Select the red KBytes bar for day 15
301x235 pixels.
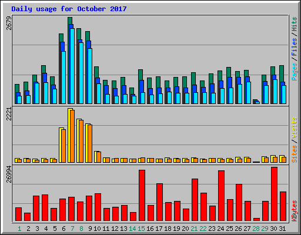[x=142, y=196]
